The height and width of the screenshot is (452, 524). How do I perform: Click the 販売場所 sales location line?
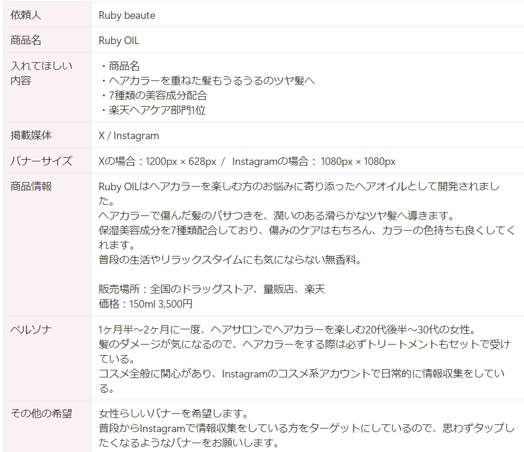coord(212,289)
